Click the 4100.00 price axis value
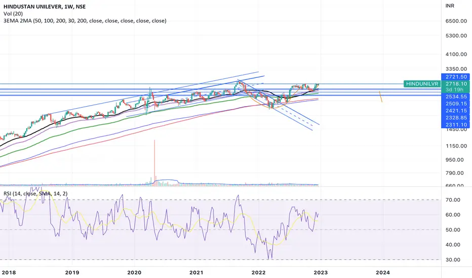 (456, 55)
